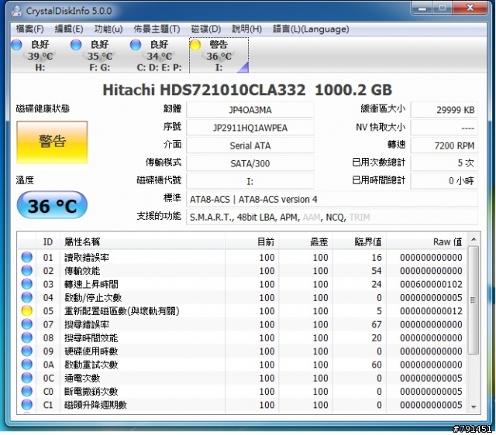Click the rotation speed field 7200 RPM
Screen dimensions: 496x435
click(444, 146)
